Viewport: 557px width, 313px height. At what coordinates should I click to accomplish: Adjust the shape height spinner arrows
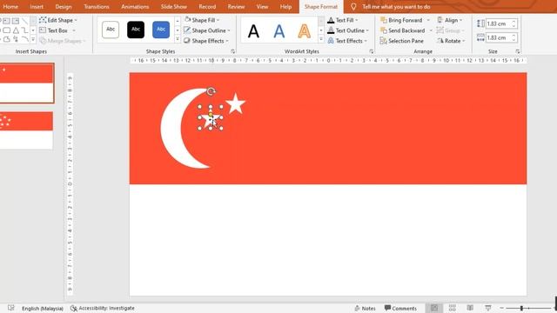click(x=513, y=23)
